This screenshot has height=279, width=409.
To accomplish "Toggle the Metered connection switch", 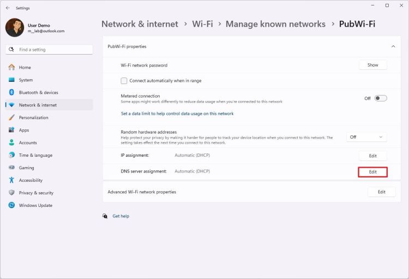I will click(381, 98).
